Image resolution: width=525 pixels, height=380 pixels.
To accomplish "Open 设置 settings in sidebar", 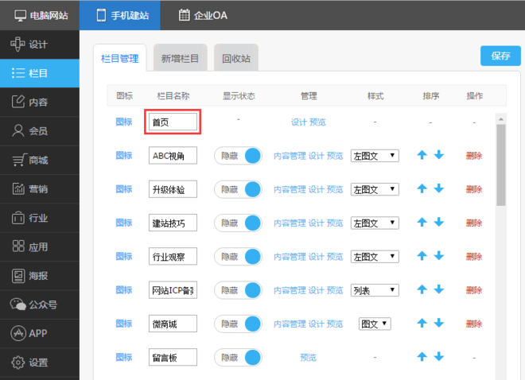I will pos(40,363).
